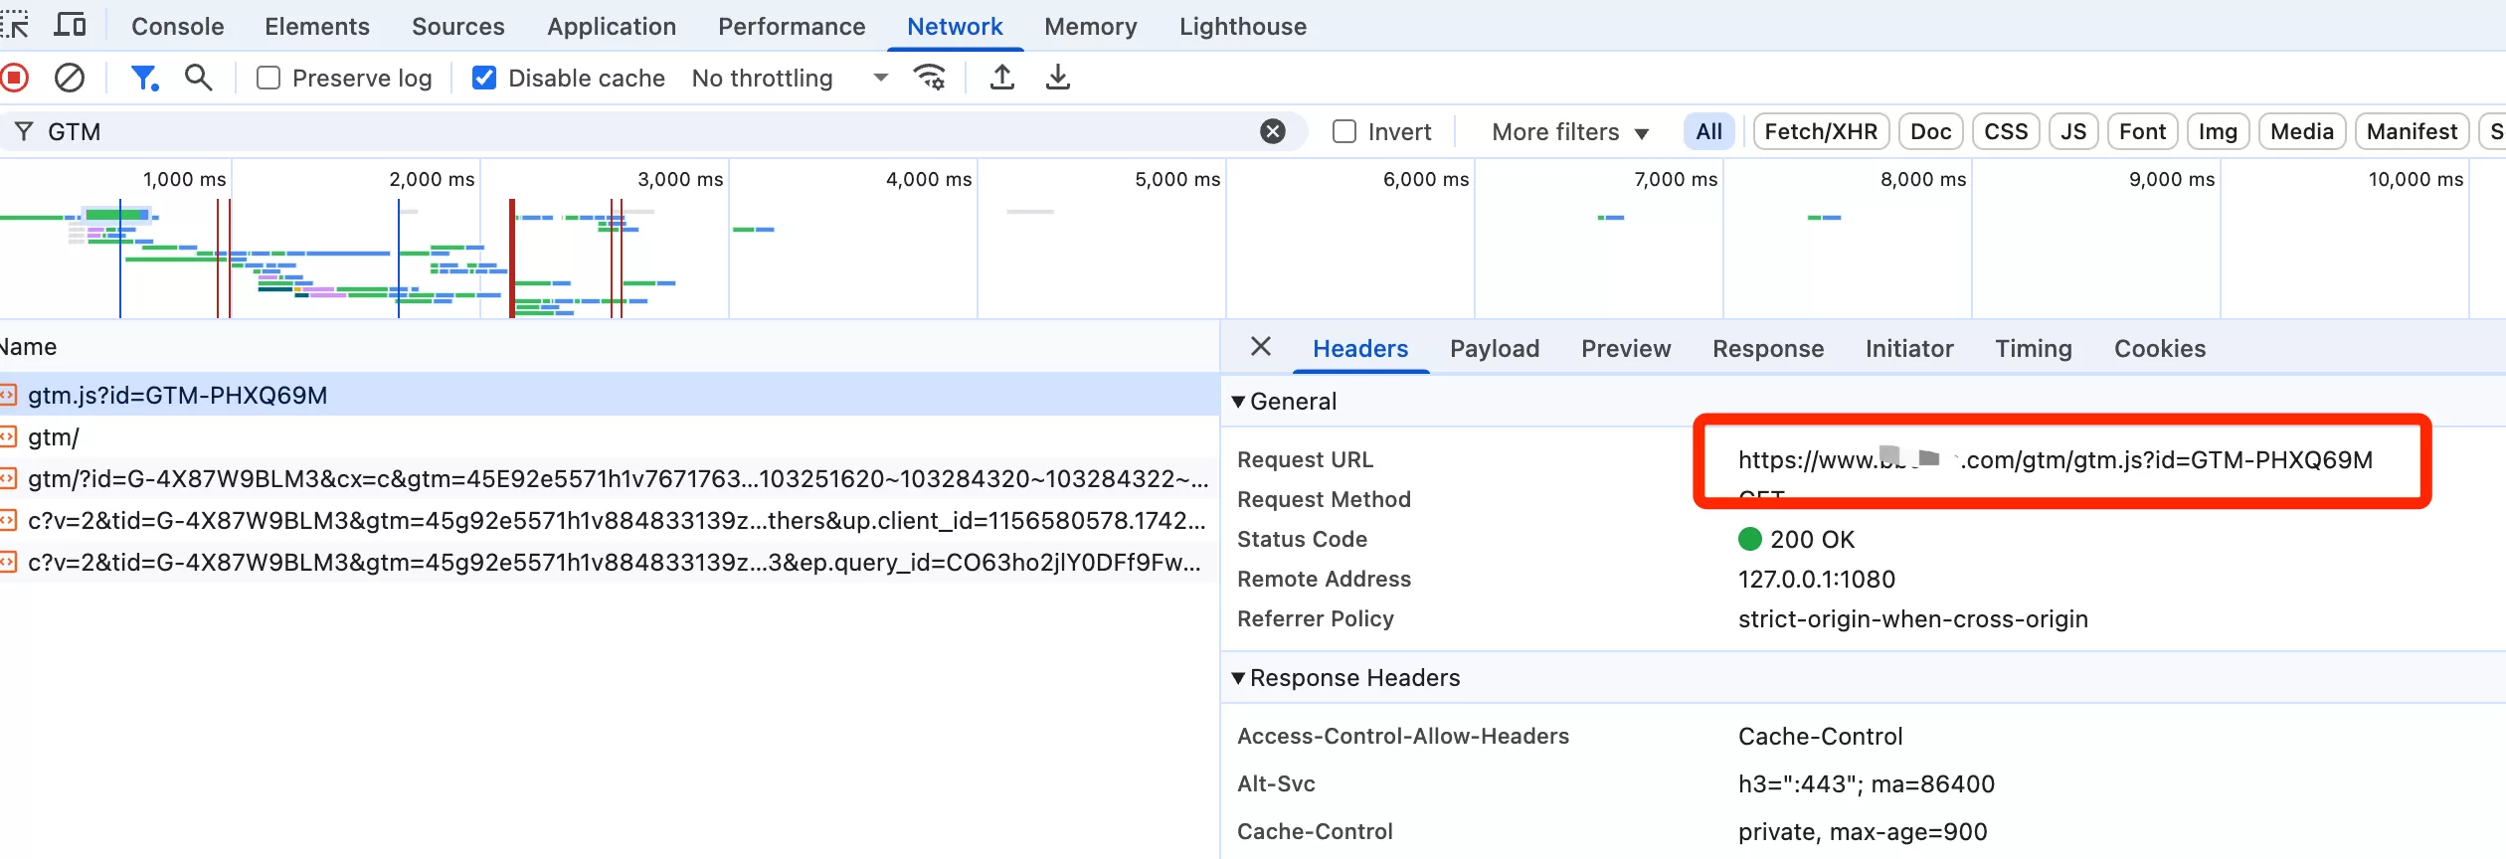Enable the Preserve log checkbox
Image resolution: width=2506 pixels, height=859 pixels.
click(x=268, y=78)
